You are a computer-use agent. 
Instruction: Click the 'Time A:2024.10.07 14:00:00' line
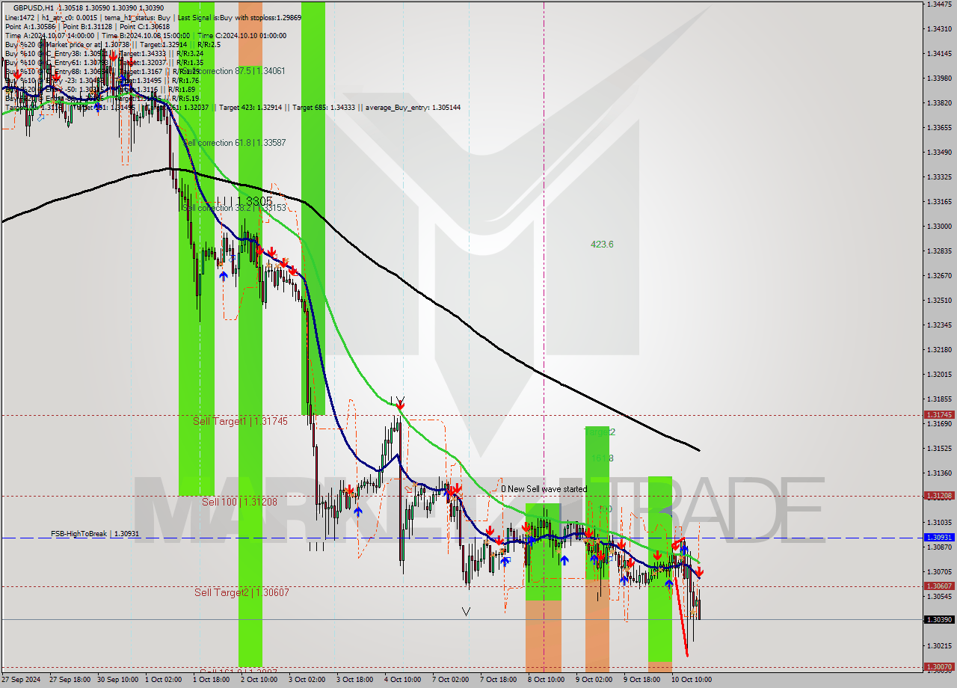click(49, 35)
